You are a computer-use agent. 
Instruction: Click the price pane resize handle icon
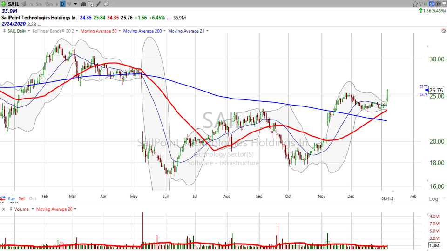[x=4, y=31]
